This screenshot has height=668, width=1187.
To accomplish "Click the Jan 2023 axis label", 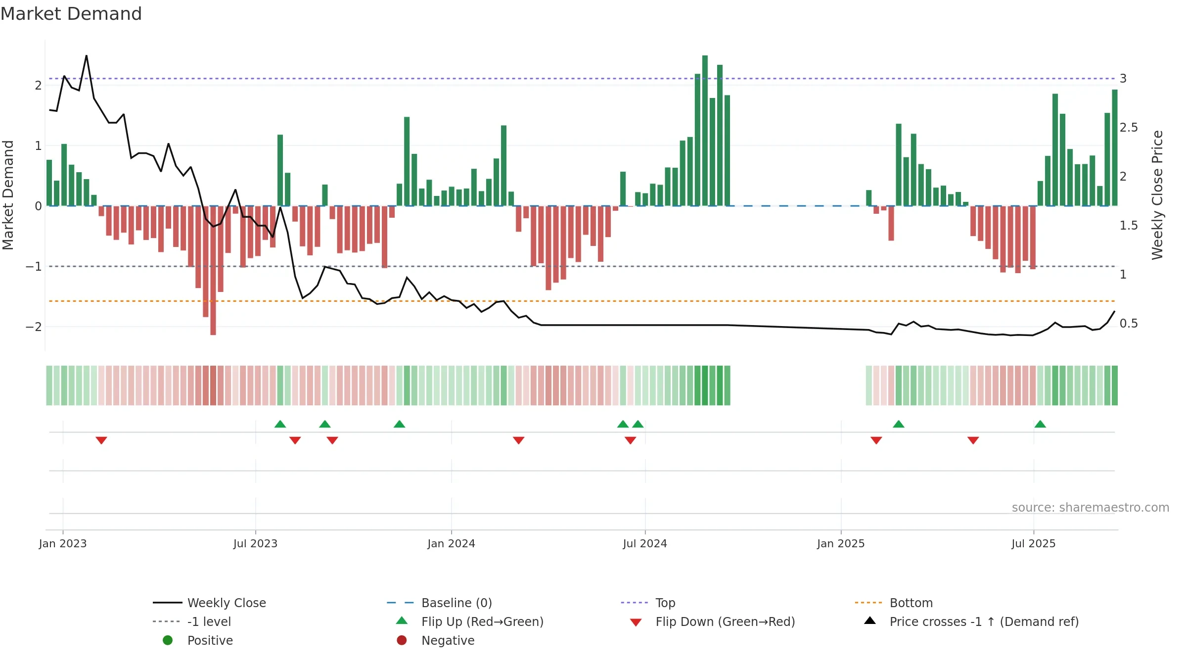I will 63,544.
